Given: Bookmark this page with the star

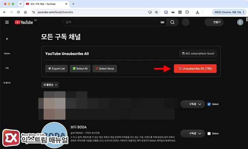Looking at the screenshot, I should click(156, 12).
